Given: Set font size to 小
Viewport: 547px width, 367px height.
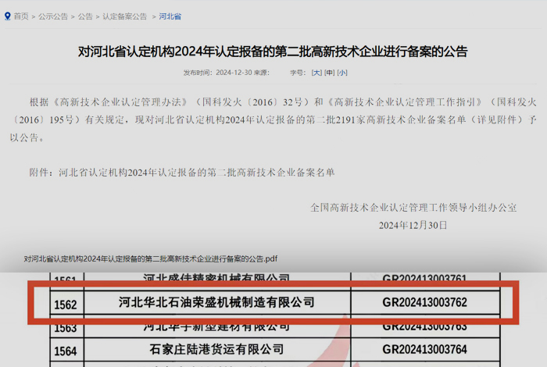Looking at the screenshot, I should 342,73.
